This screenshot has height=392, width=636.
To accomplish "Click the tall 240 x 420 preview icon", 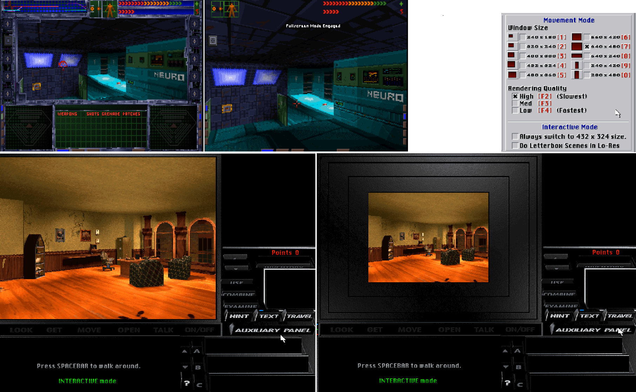I will [x=577, y=65].
